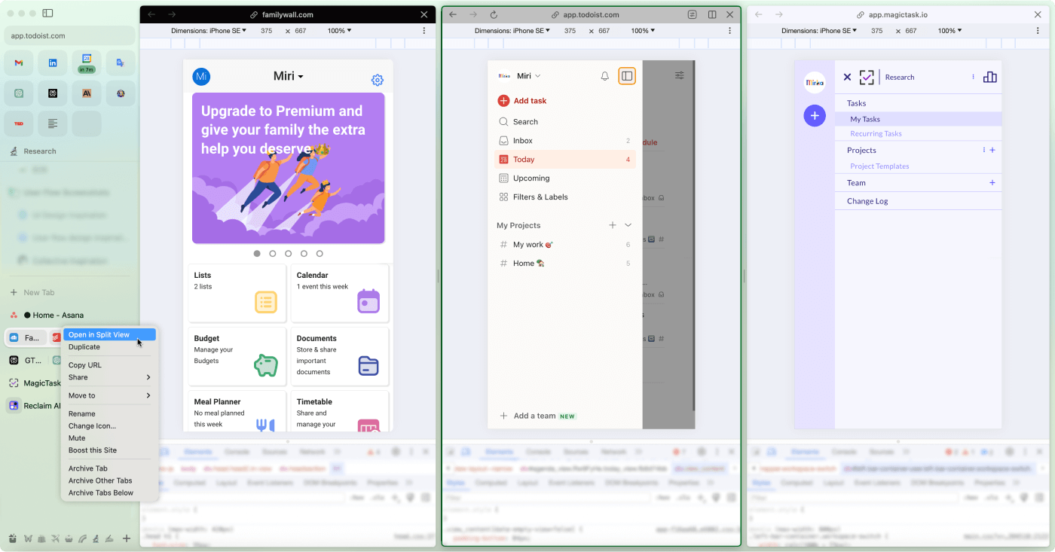
Task: Open Dimensions iPhone SE dropdown in Todoist pane
Action: point(512,31)
